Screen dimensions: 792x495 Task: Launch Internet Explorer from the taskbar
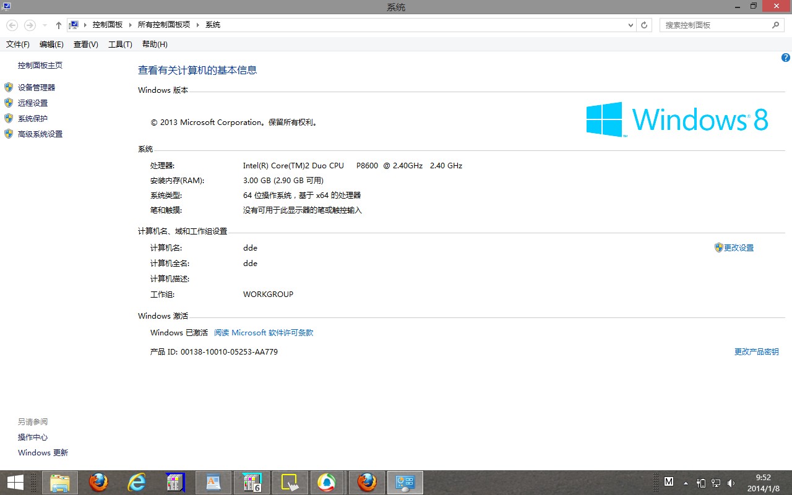tap(136, 483)
